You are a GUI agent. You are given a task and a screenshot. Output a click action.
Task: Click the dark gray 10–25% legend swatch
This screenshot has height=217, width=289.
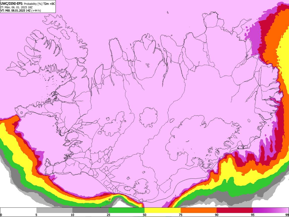click(x=90, y=210)
